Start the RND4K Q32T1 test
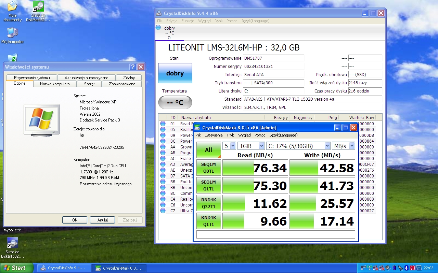Viewport: 438px width, 273px height. coord(208,203)
